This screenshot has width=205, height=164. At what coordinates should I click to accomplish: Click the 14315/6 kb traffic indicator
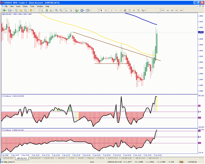[x=193, y=162]
